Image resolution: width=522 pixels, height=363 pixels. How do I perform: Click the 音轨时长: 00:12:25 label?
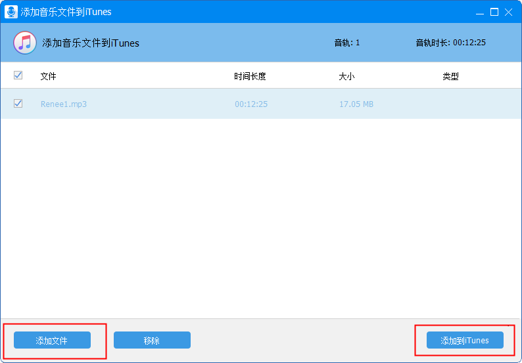451,43
